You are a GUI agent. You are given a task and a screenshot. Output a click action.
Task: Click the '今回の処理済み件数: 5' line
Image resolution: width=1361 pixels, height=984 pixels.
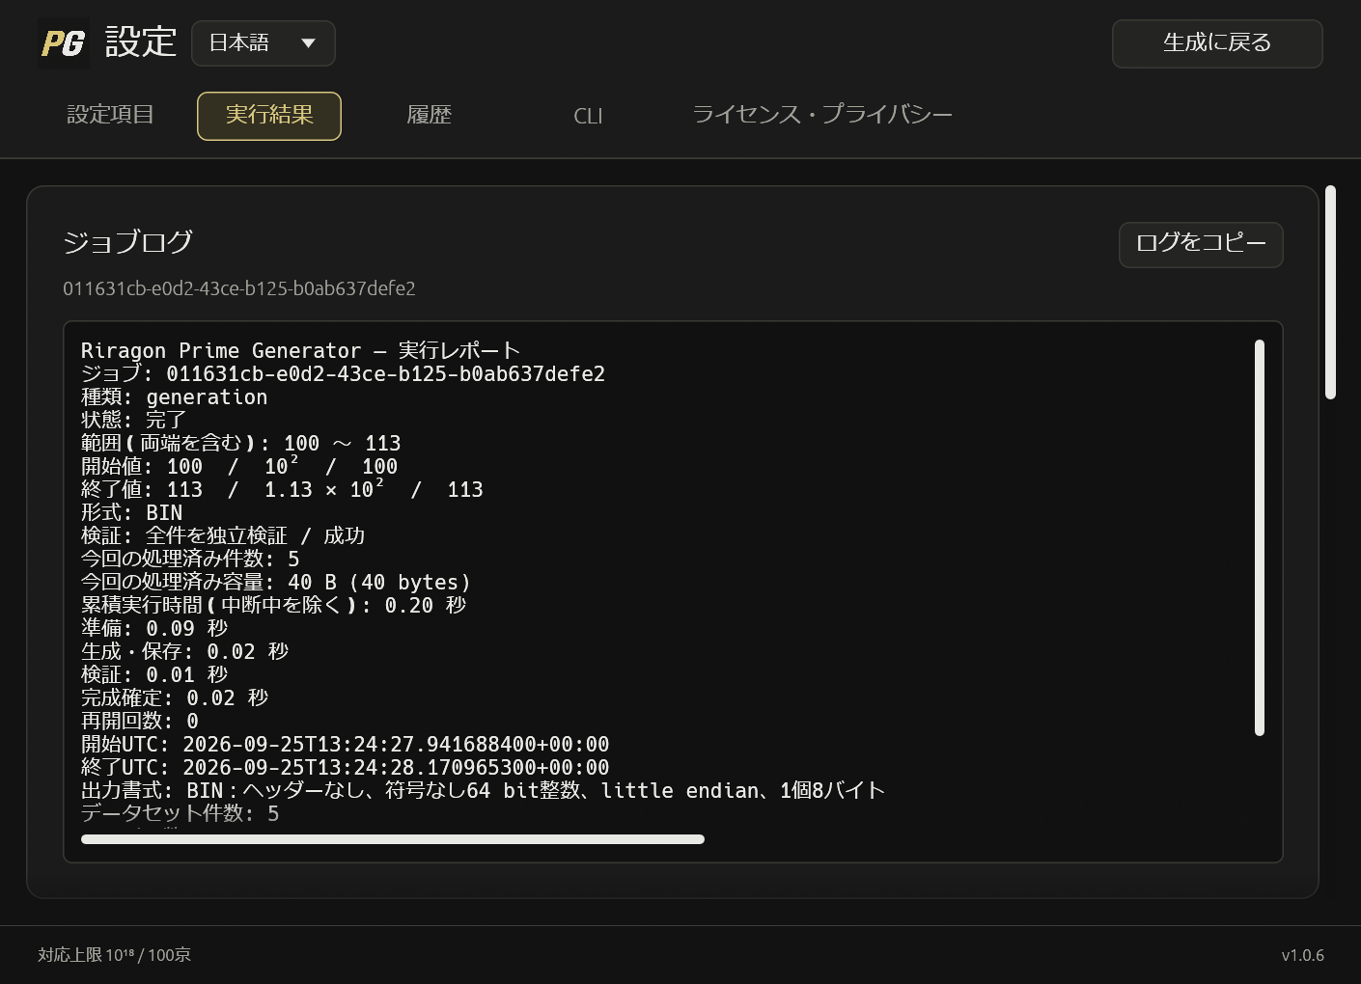point(190,559)
